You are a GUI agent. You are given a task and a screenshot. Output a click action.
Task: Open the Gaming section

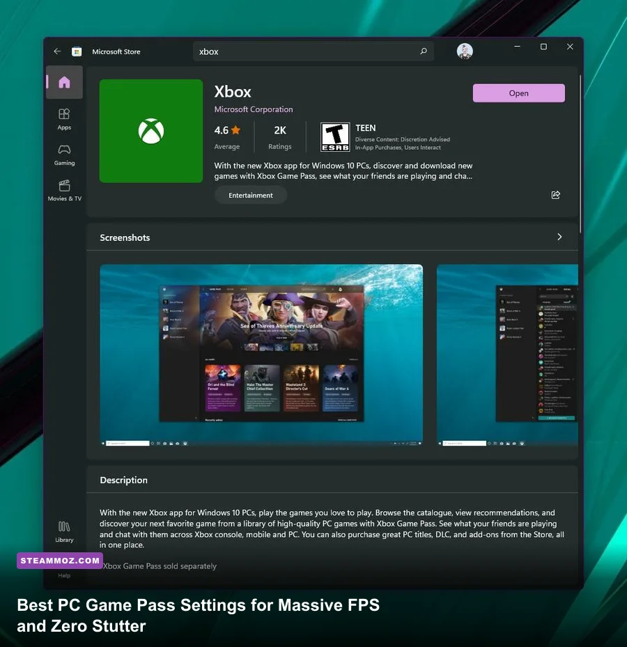(x=64, y=155)
